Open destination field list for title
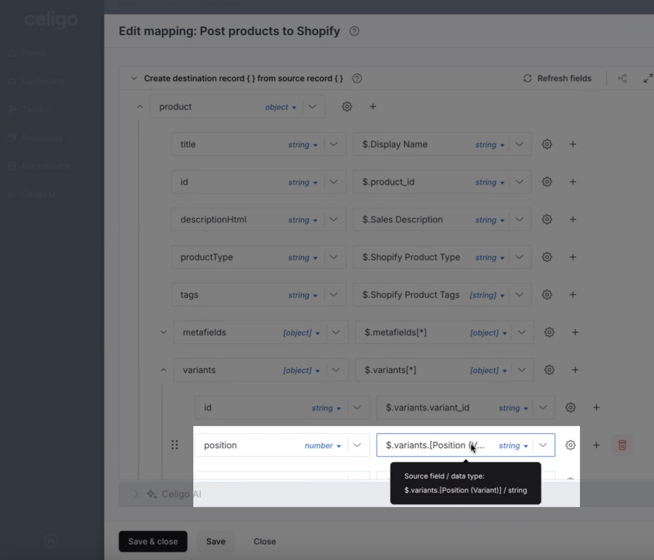Screen dimensions: 654x560 [x=334, y=144]
